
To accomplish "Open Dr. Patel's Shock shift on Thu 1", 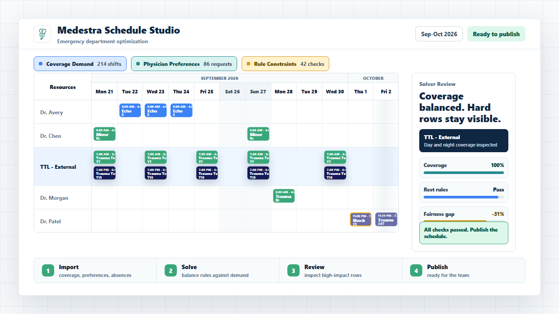I will pyautogui.click(x=361, y=219).
